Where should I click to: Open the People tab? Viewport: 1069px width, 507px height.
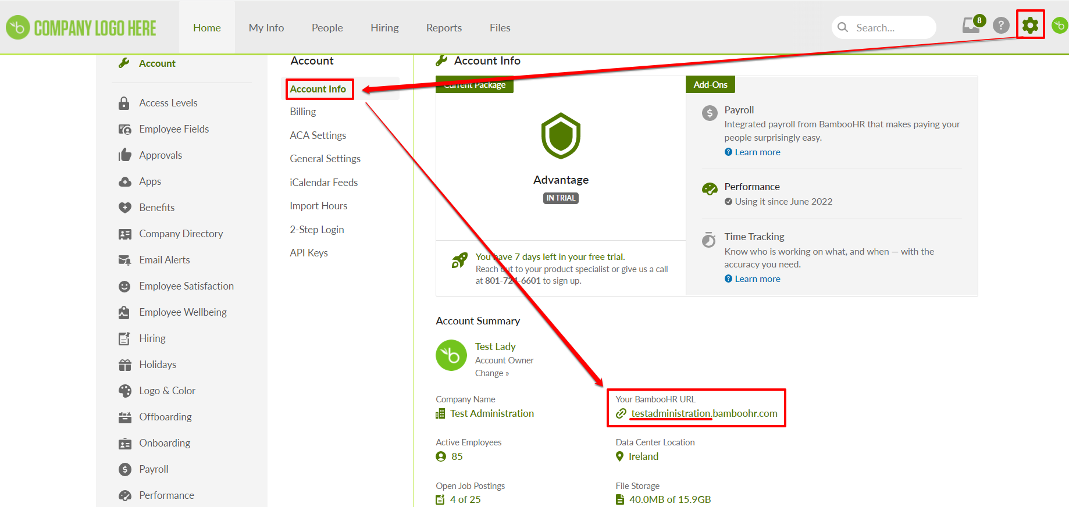(x=327, y=28)
